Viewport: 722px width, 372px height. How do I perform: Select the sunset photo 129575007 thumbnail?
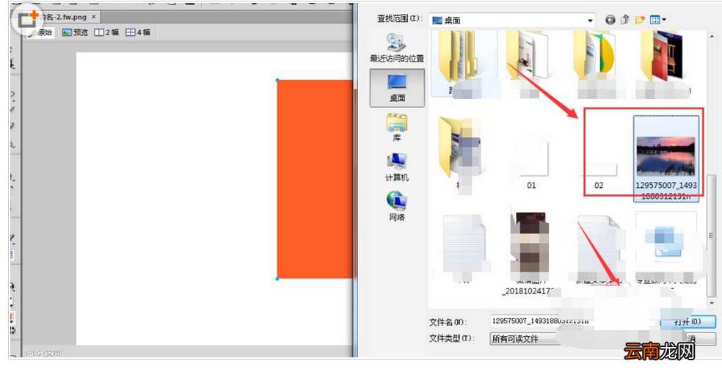666,158
